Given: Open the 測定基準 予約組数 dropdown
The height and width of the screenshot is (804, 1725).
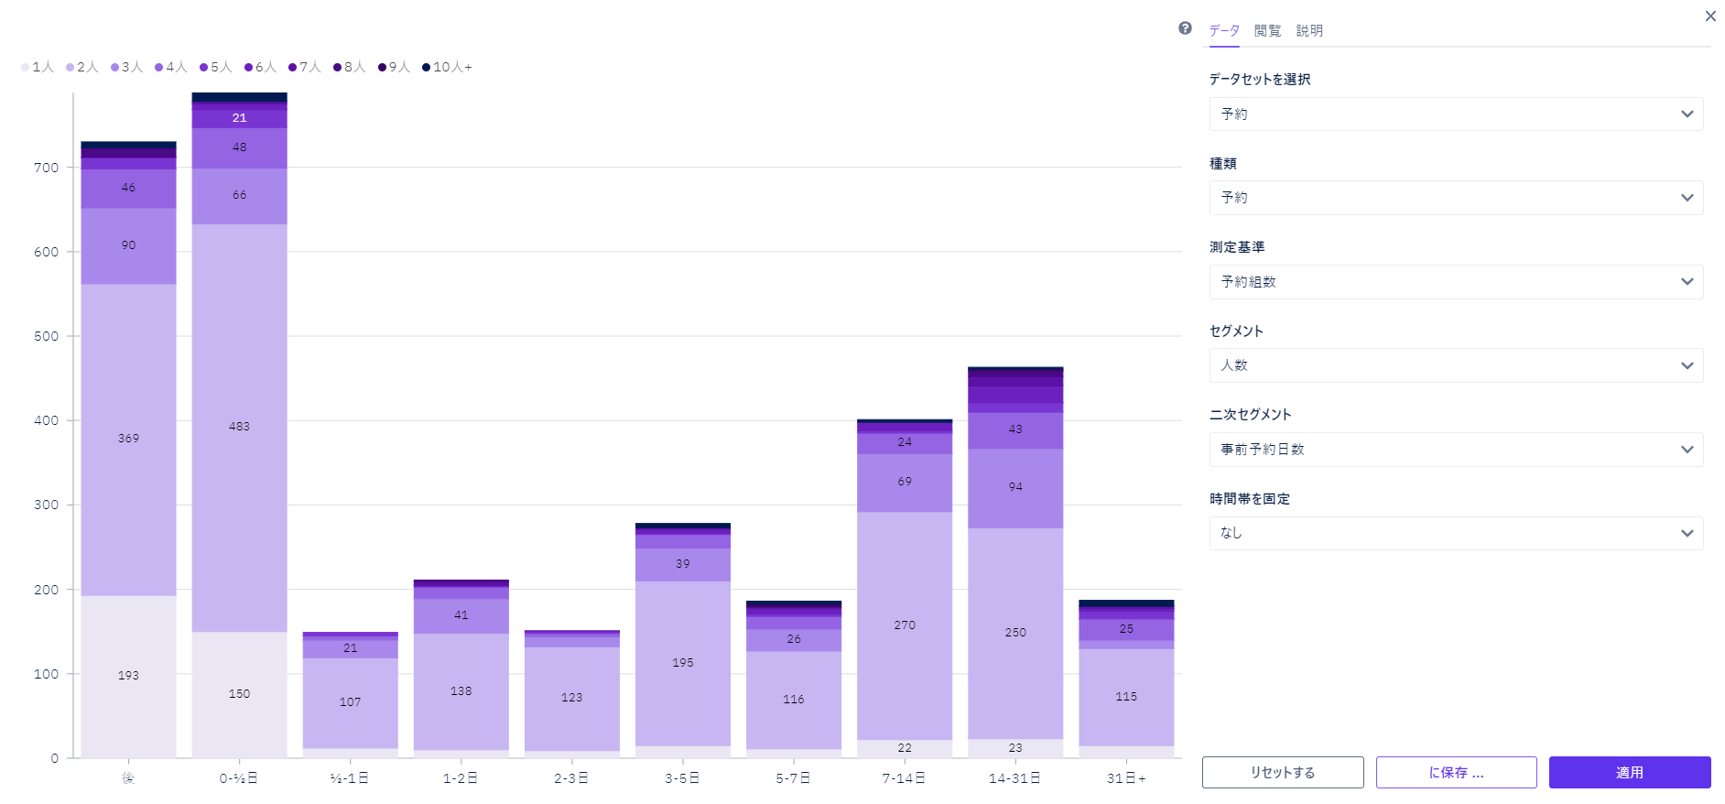Looking at the screenshot, I should click(x=1455, y=282).
